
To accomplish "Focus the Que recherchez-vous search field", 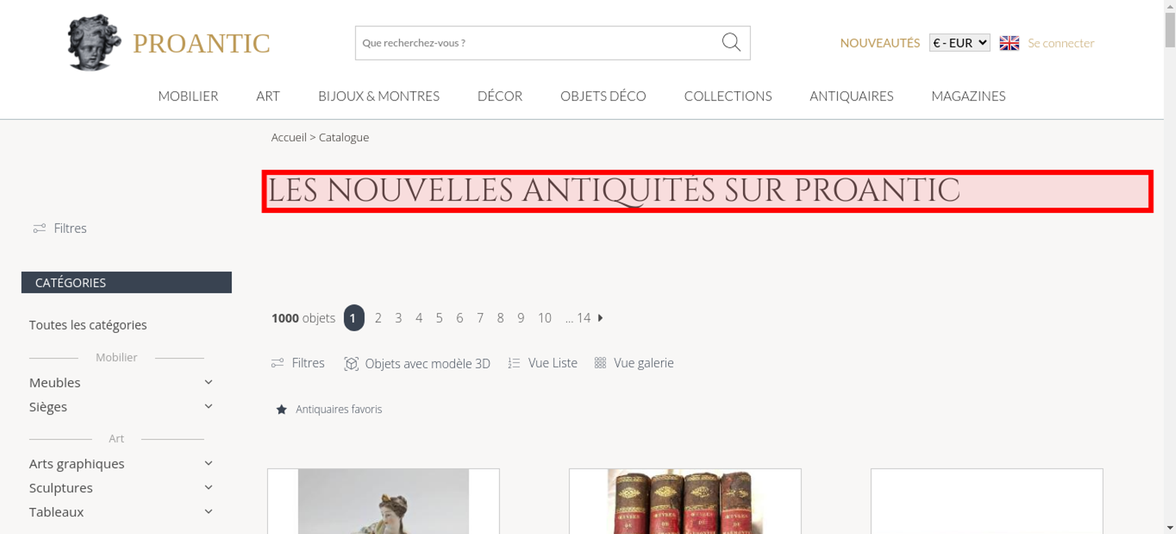I will click(x=538, y=43).
